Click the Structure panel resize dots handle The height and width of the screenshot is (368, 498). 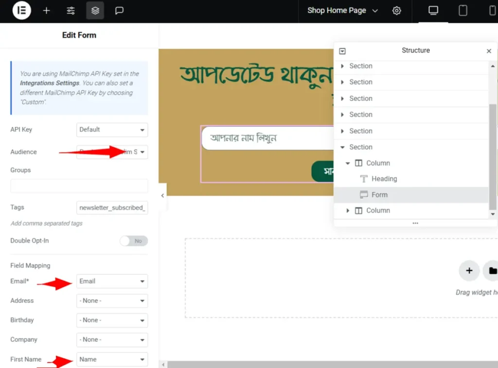pyautogui.click(x=415, y=223)
